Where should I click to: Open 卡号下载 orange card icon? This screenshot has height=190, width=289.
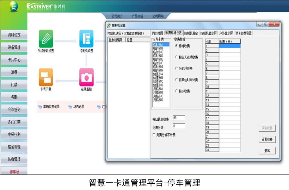click(46, 77)
